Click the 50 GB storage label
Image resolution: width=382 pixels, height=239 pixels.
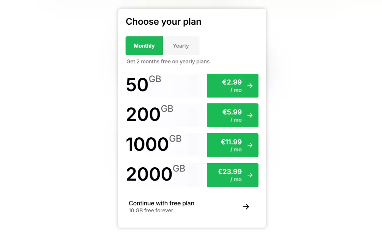click(143, 85)
